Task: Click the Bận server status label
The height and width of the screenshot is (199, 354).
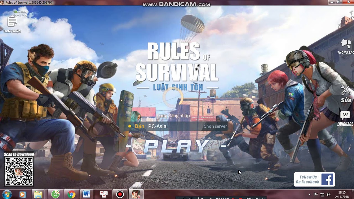Action: coord(140,126)
